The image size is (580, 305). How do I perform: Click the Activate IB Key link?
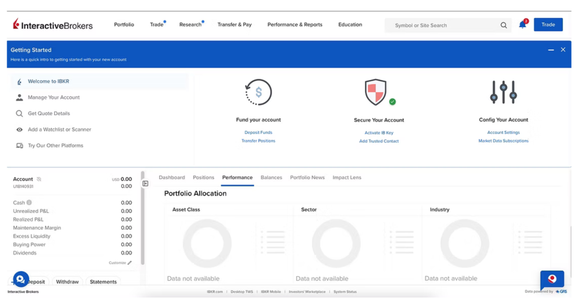coord(379,133)
